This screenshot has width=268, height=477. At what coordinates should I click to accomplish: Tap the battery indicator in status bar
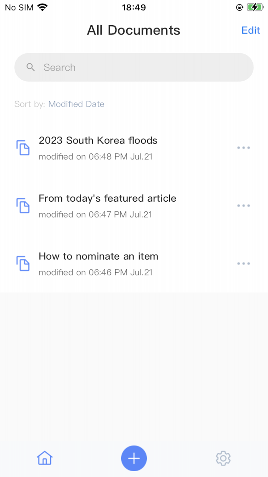click(x=255, y=7)
